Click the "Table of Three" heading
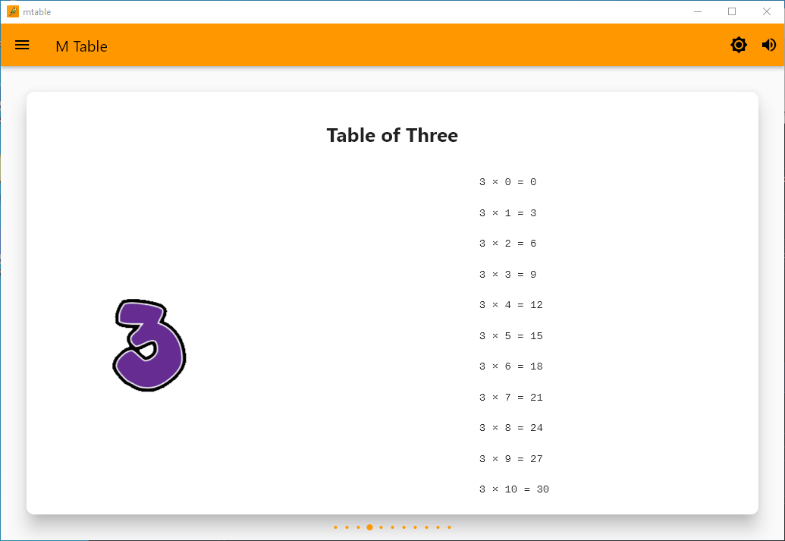The width and height of the screenshot is (785, 541). tap(392, 135)
